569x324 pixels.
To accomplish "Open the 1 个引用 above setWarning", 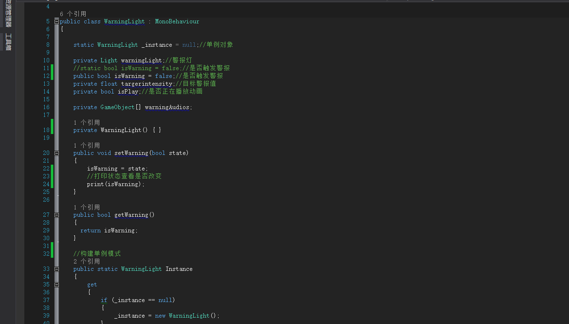I will coord(86,145).
